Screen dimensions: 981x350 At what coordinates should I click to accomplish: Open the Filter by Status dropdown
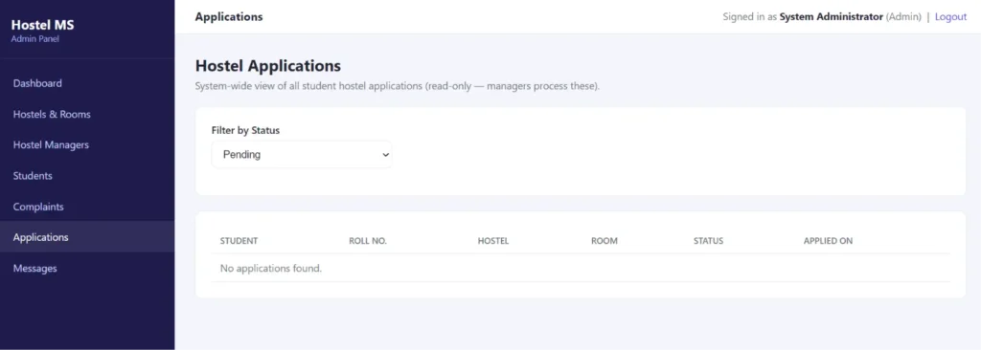pos(302,154)
